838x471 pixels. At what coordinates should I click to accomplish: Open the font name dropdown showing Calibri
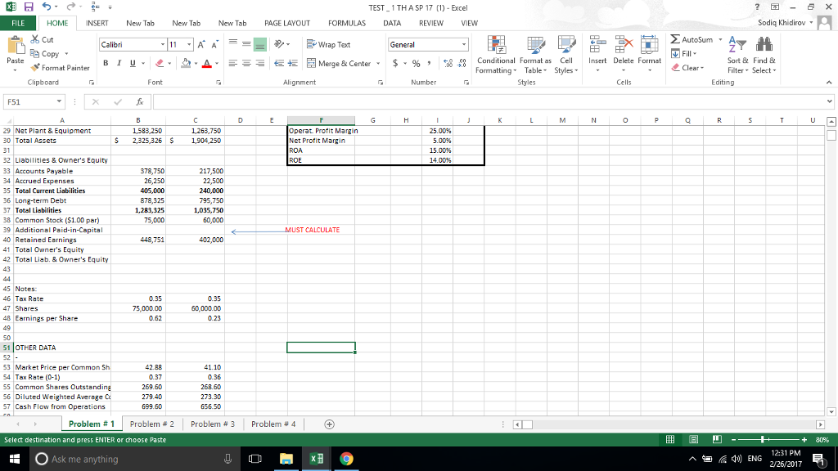[x=163, y=44]
